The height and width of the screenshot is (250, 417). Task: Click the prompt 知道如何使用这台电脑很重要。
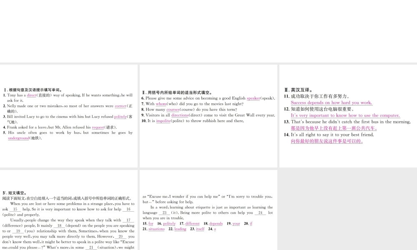pyautogui.click(x=323, y=109)
